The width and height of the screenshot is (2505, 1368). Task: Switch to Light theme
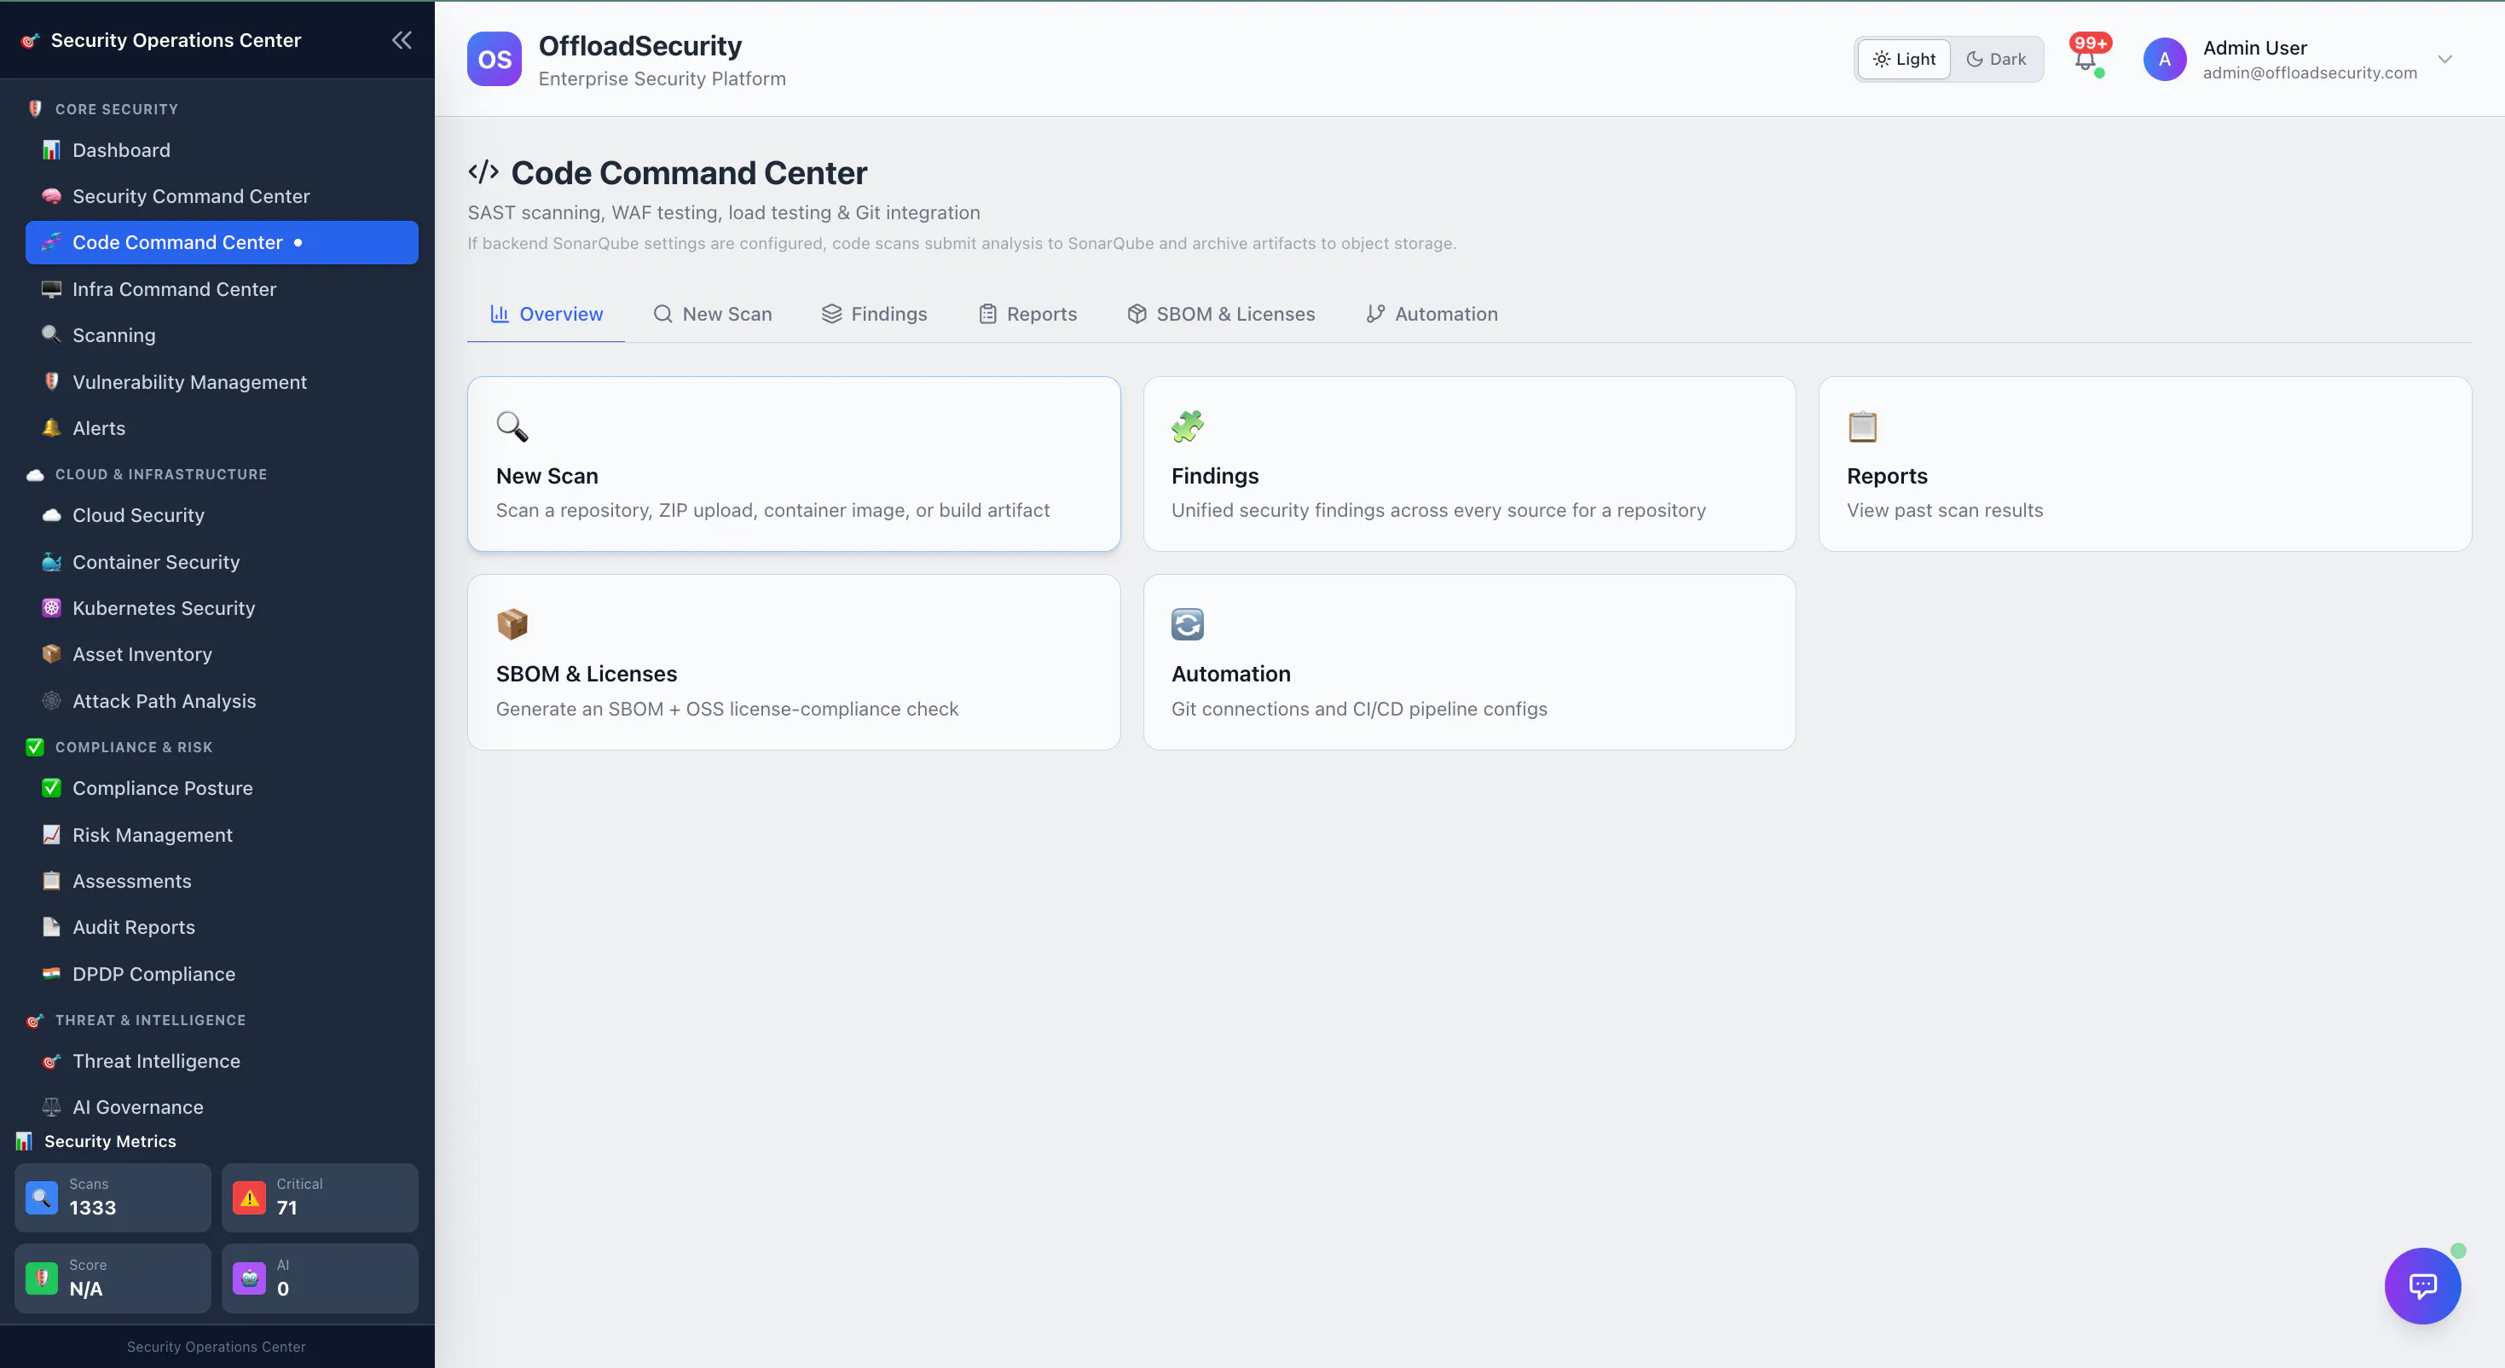(1904, 60)
